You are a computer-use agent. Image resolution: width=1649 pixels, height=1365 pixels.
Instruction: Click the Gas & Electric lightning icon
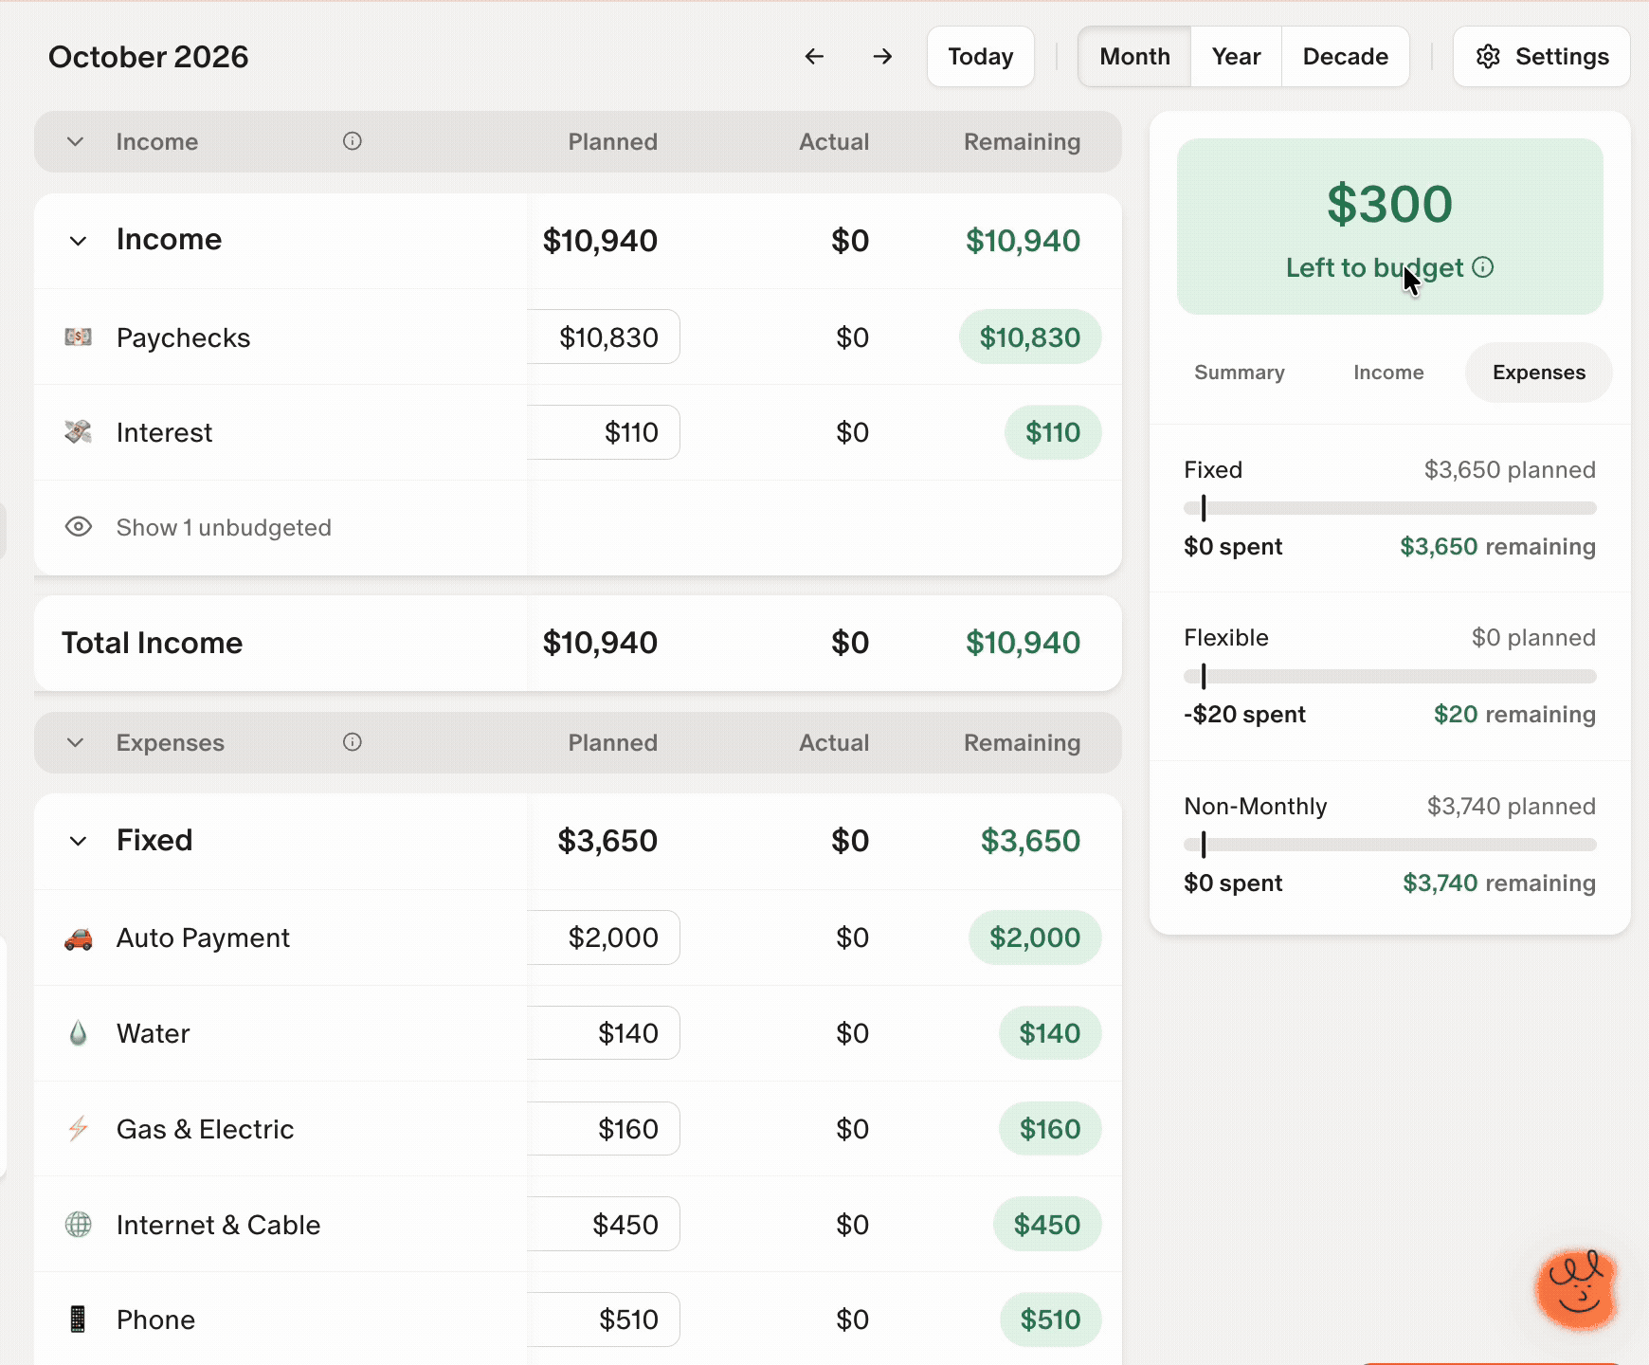point(79,1129)
